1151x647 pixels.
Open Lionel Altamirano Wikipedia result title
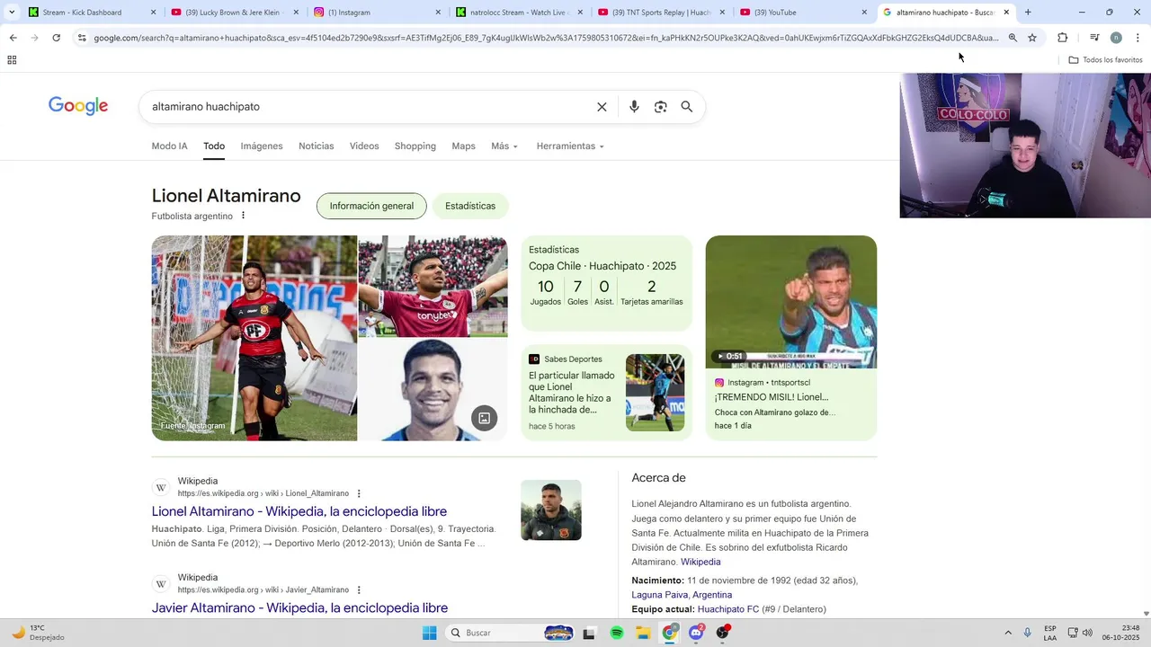tap(299, 511)
